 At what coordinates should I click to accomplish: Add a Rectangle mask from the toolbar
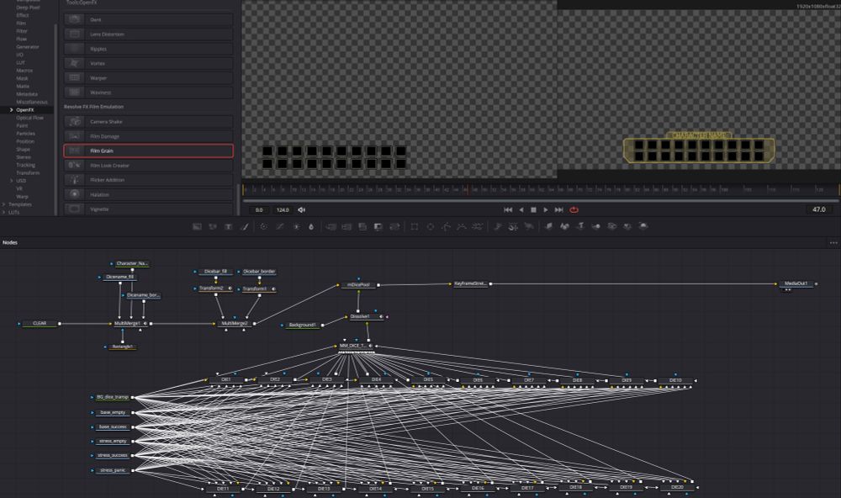(x=414, y=226)
